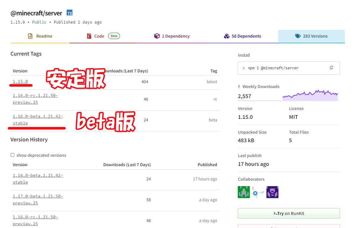
Task: Open 1.16.0-beta.1.21.42-stable in Current Tags
Action: (38, 120)
